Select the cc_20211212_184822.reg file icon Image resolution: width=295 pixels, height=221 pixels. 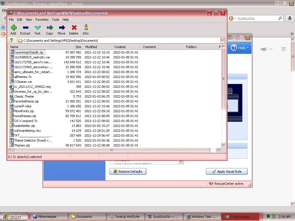coord(12,86)
